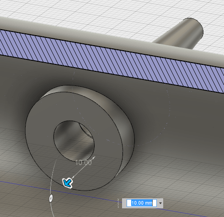Click the 10.00 mm distance input field

(142, 203)
